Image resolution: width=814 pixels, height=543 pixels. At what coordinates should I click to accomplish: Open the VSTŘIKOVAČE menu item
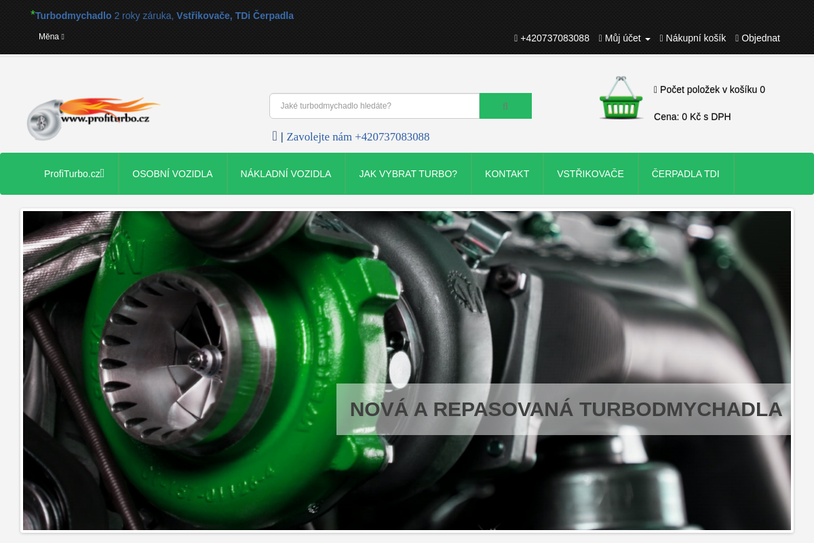coord(590,174)
